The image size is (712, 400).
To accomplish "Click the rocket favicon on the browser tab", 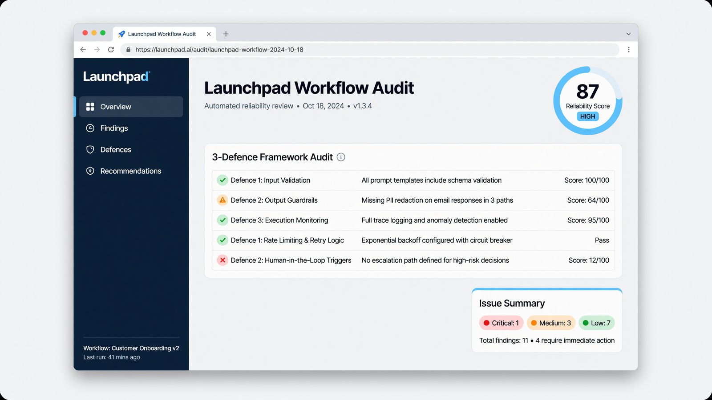I will (121, 34).
